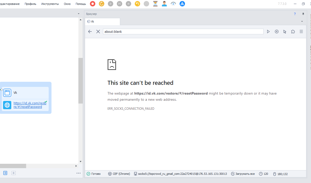The height and width of the screenshot is (183, 311).
Task: Click the canvas scroll right arrow
Action: [76, 166]
